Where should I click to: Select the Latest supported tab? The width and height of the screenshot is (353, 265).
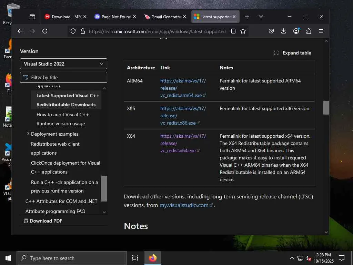(215, 17)
